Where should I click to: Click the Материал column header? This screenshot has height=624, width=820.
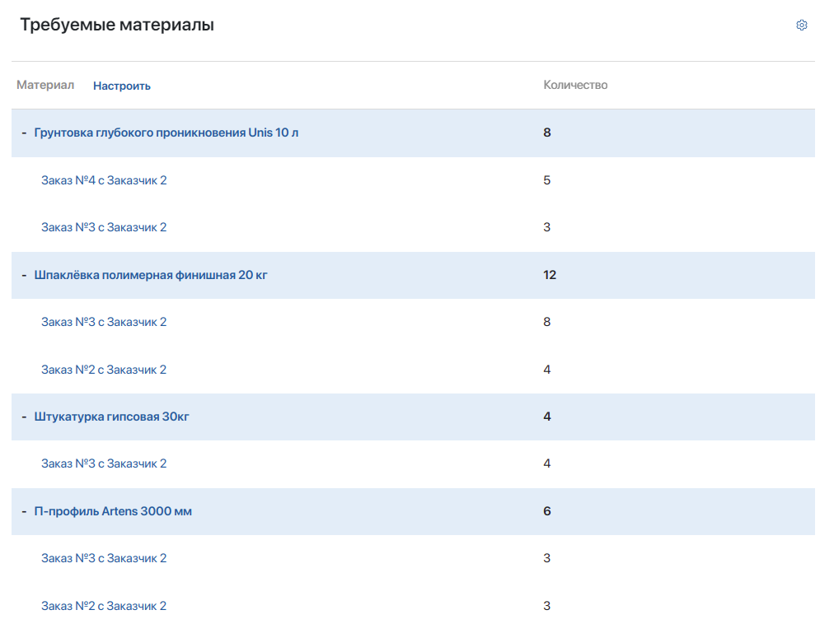[45, 86]
